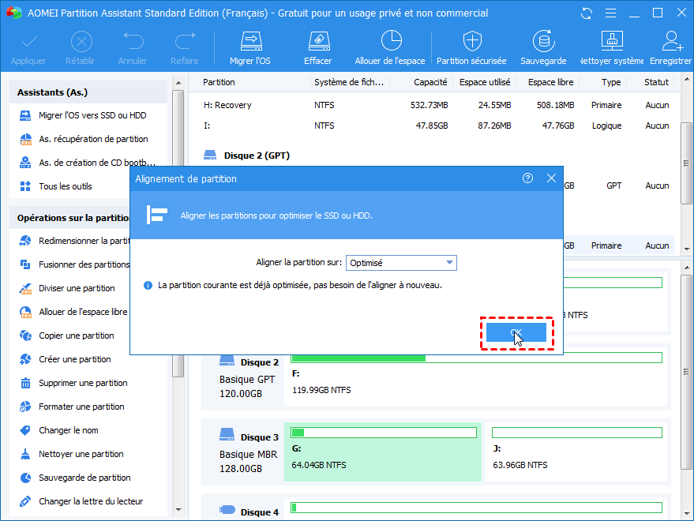Click the sidebar scrollbar down arrow

click(x=178, y=510)
